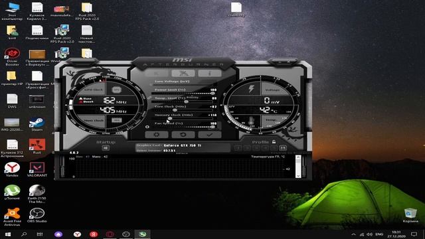Click MSI Afterburner taskbar button
Image resolution: width=425 pixels, height=239 pixels.
[143, 234]
